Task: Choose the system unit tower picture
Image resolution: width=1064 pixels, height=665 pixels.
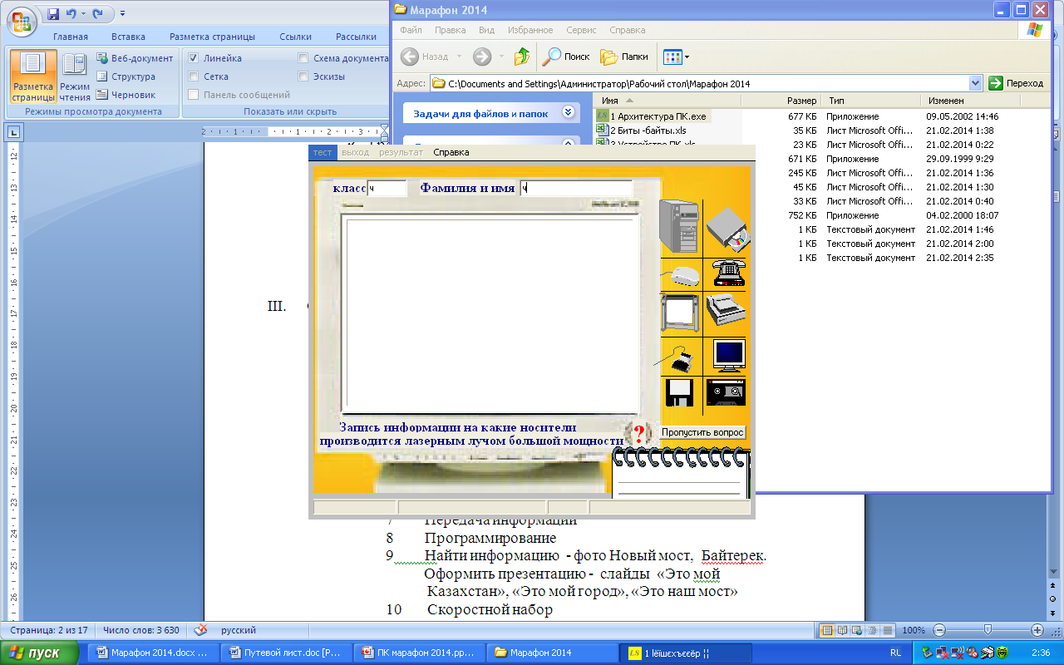Action: pos(678,227)
